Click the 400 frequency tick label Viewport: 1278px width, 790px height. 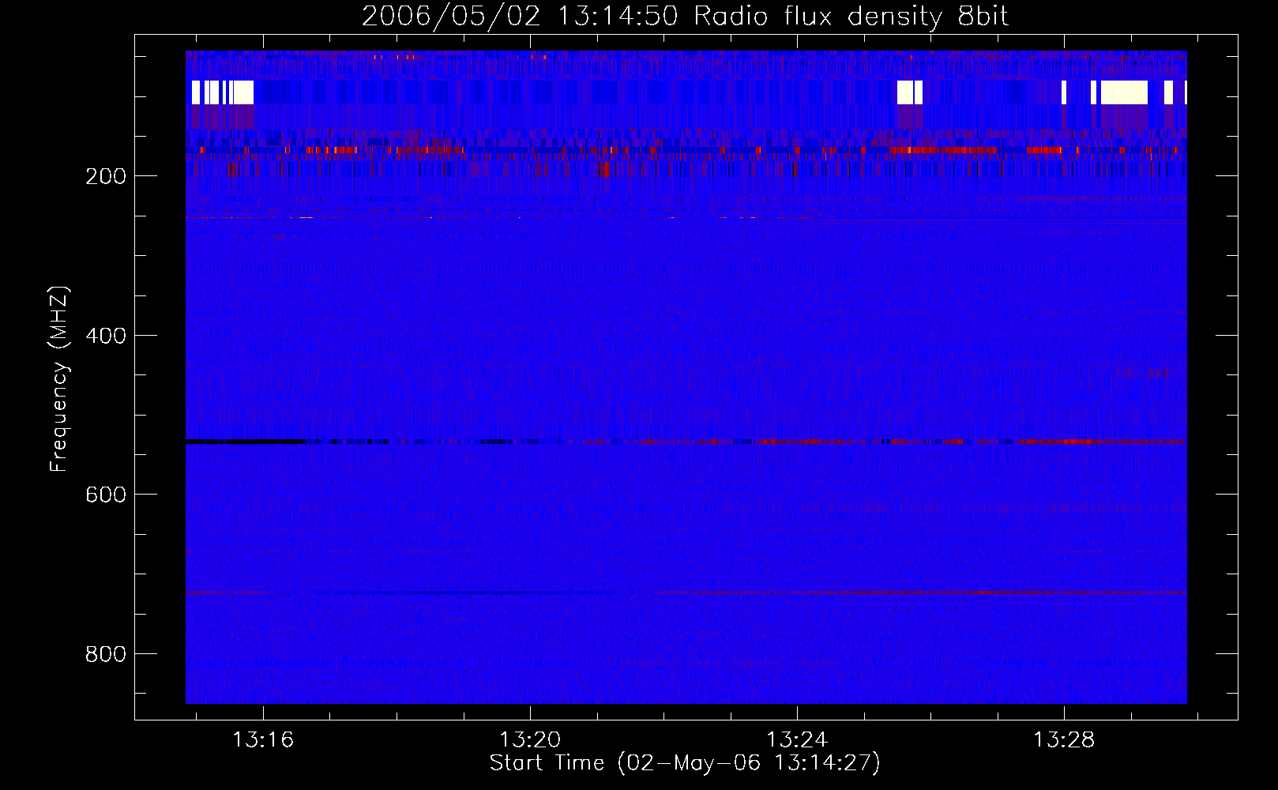(106, 336)
